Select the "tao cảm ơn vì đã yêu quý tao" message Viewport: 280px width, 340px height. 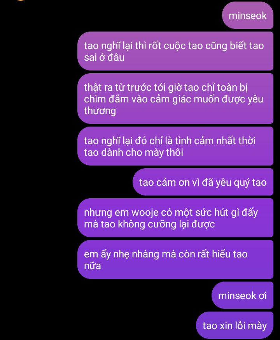tap(203, 182)
